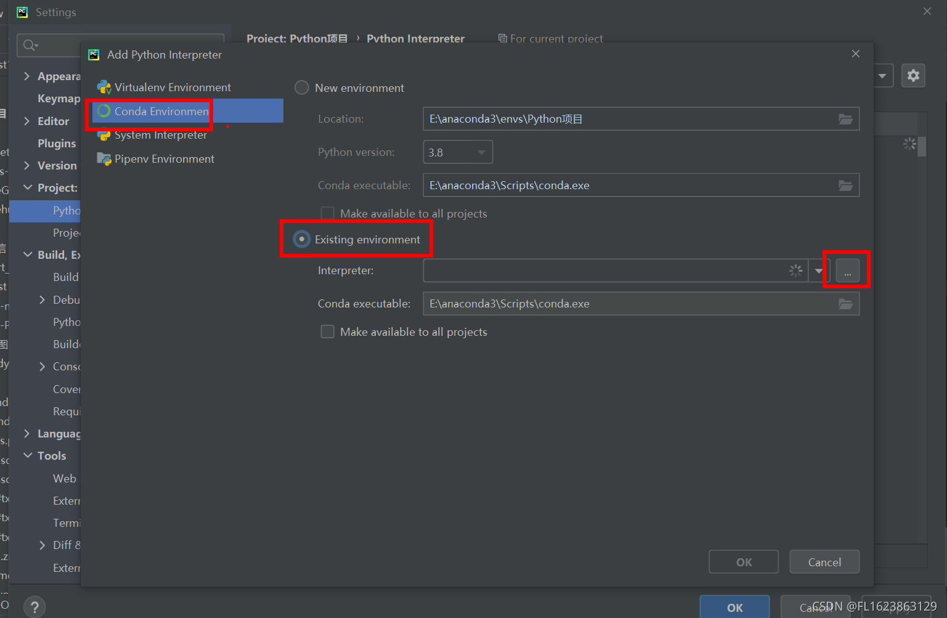Tick the disabled Make available to all projects checkbox under Python version
The image size is (947, 618).
pos(328,213)
